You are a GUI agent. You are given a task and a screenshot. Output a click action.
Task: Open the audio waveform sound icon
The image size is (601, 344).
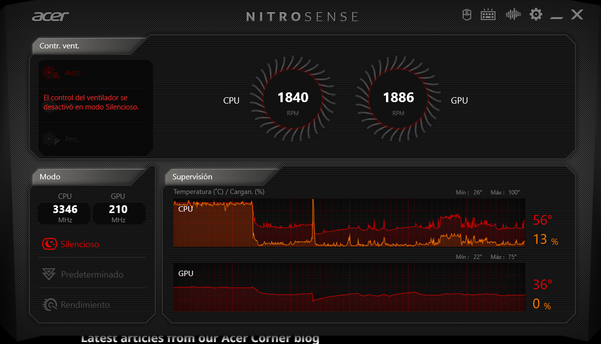[513, 14]
